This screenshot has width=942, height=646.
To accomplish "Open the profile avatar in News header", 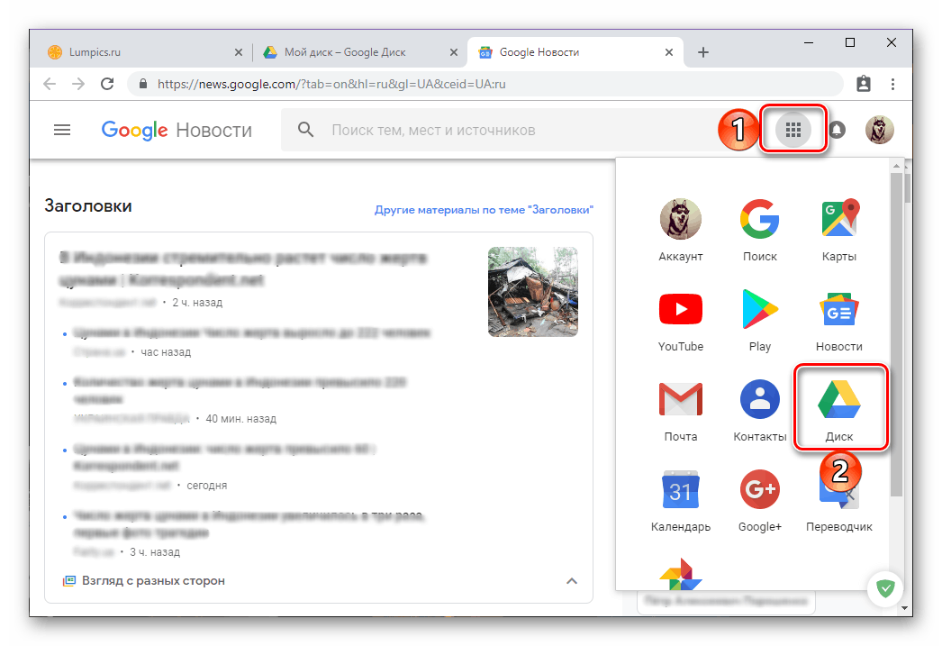I will (879, 129).
